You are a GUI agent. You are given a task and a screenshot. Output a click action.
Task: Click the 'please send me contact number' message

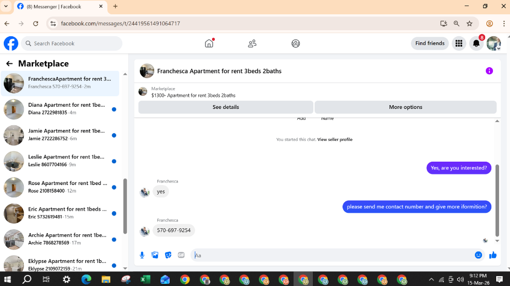click(417, 207)
